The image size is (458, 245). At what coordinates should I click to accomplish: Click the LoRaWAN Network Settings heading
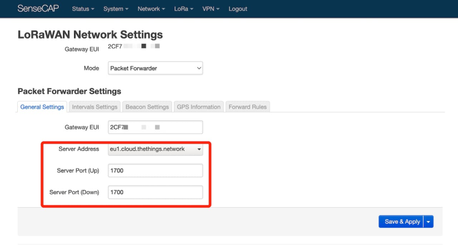click(x=90, y=34)
